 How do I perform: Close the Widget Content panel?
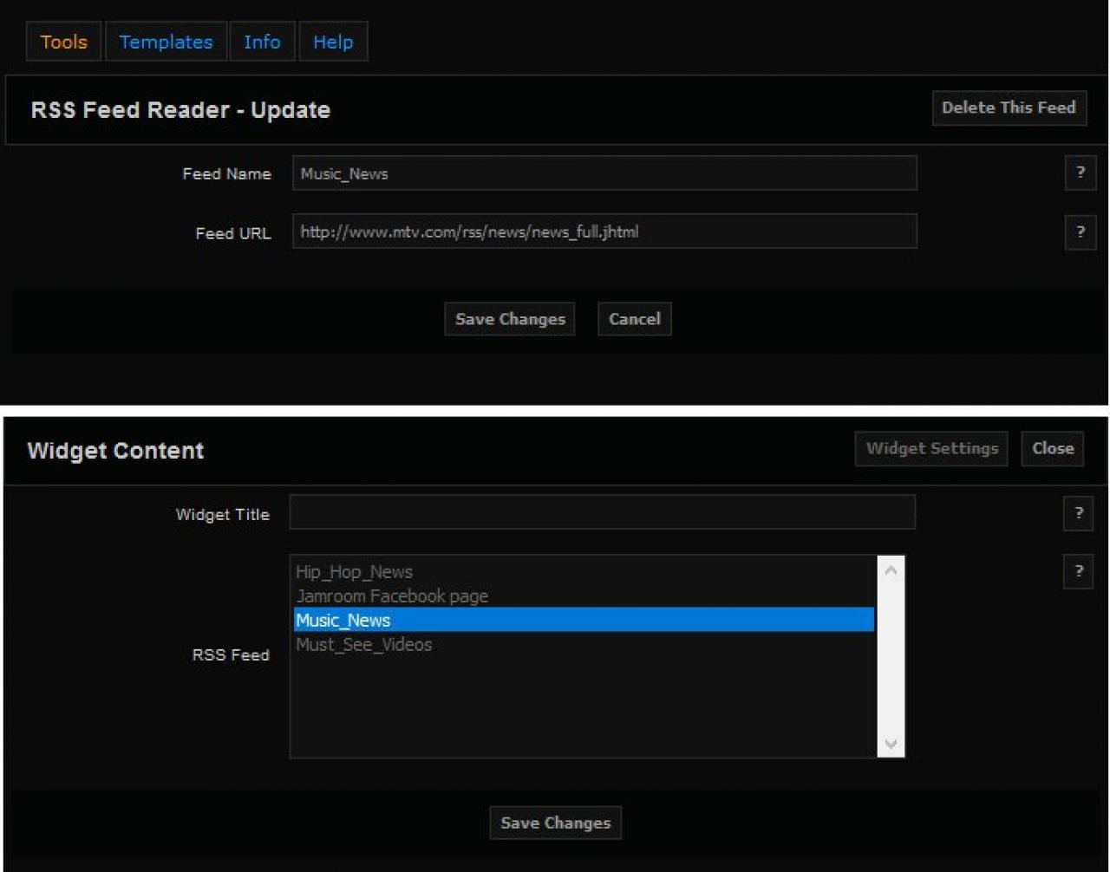(1052, 449)
